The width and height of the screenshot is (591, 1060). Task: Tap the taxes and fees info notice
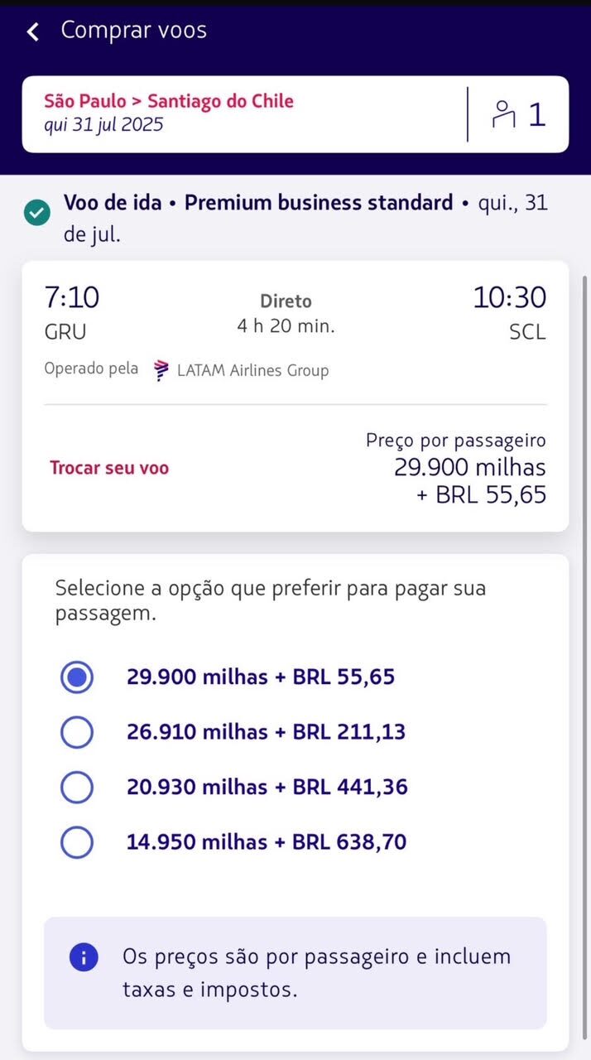[x=316, y=972]
